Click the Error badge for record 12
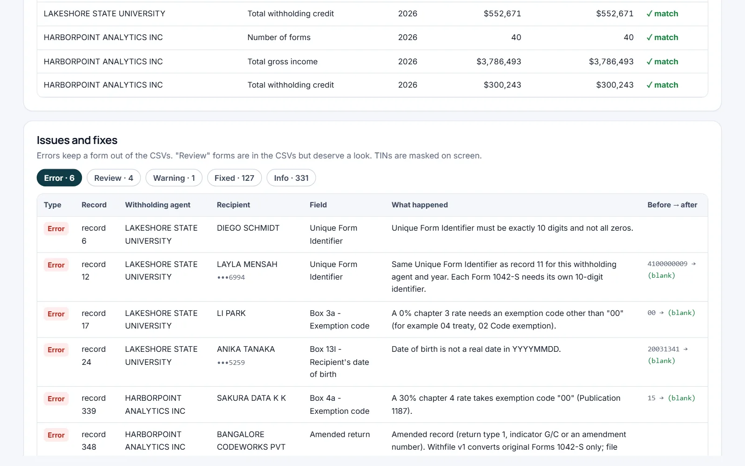Image resolution: width=745 pixels, height=466 pixels. (x=56, y=265)
